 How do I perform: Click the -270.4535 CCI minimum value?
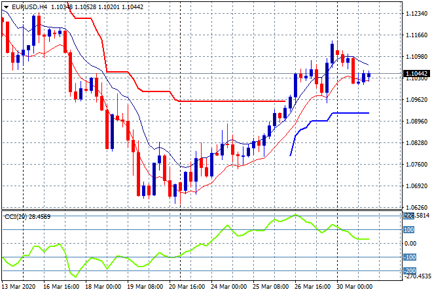click(x=417, y=276)
